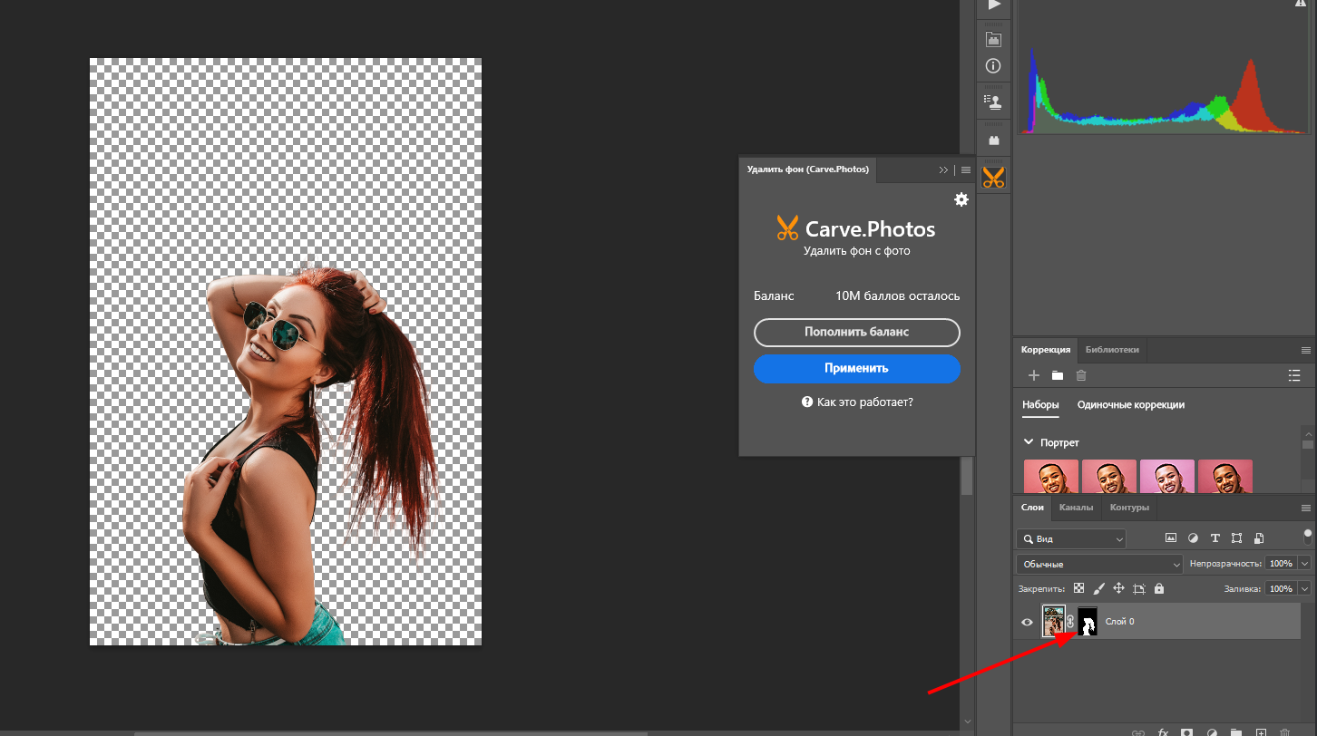Add a layer style using fx icon
The width and height of the screenshot is (1317, 736).
(x=1163, y=731)
